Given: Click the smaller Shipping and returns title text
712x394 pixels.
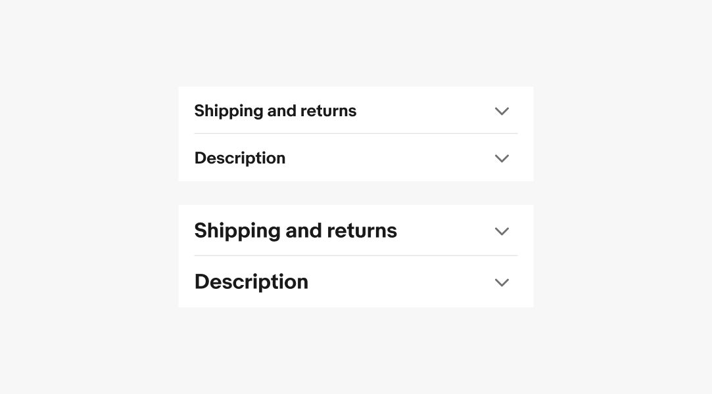Looking at the screenshot, I should click(275, 111).
